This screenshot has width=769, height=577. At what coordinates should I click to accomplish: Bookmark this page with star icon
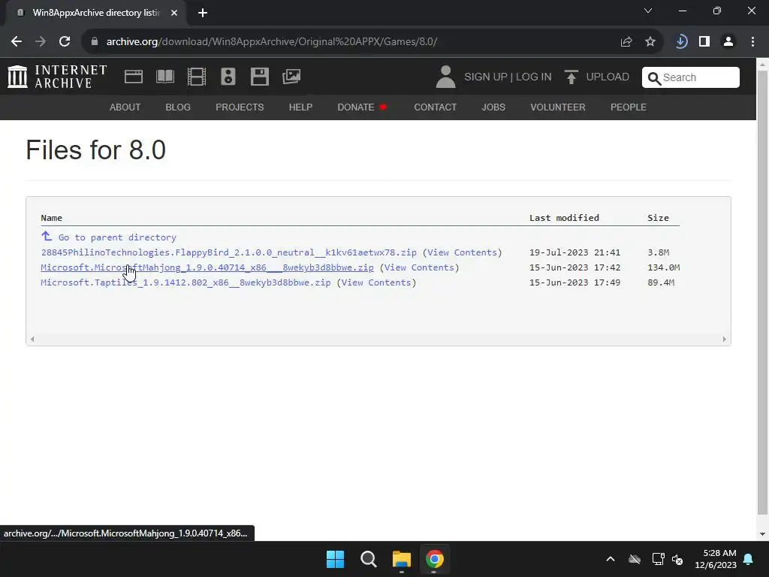tap(650, 42)
